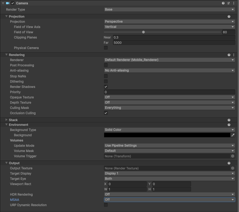
Task: Open object picker for Volume Trigger
Action: tap(233, 156)
